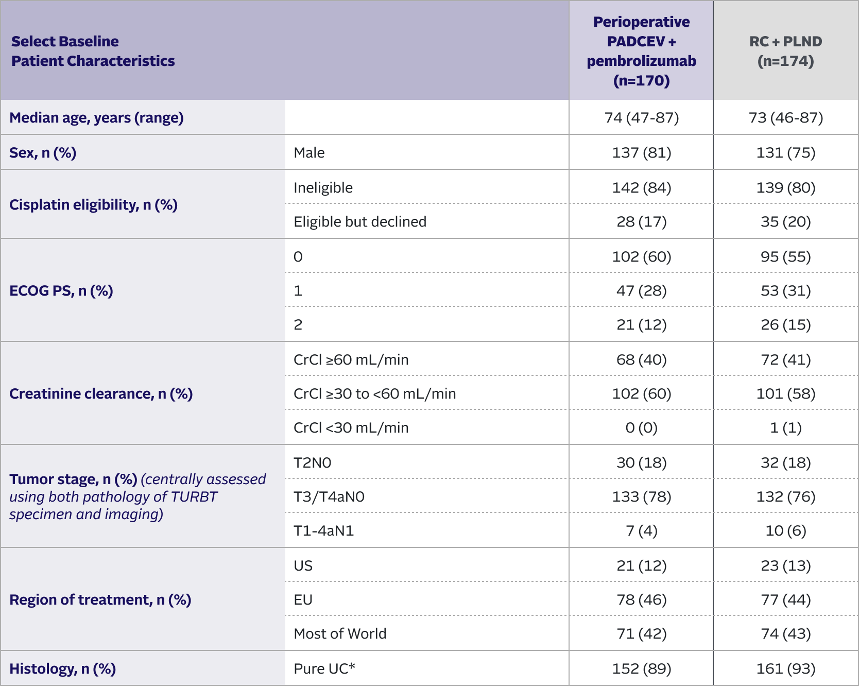The height and width of the screenshot is (686, 859).
Task: Select the '53 (31)' ECOG PS 1 value
Action: 785,291
